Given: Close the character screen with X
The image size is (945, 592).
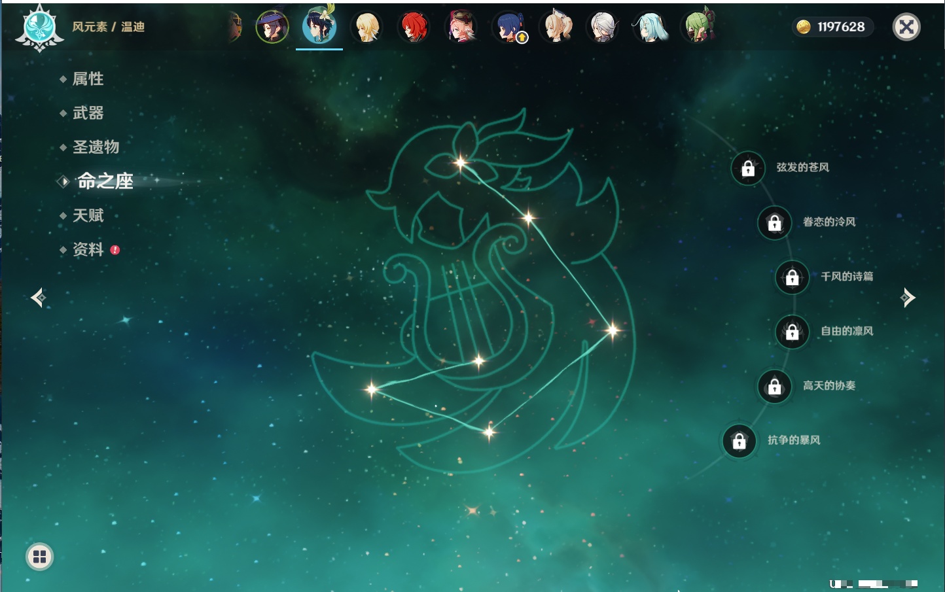Looking at the screenshot, I should tap(906, 27).
